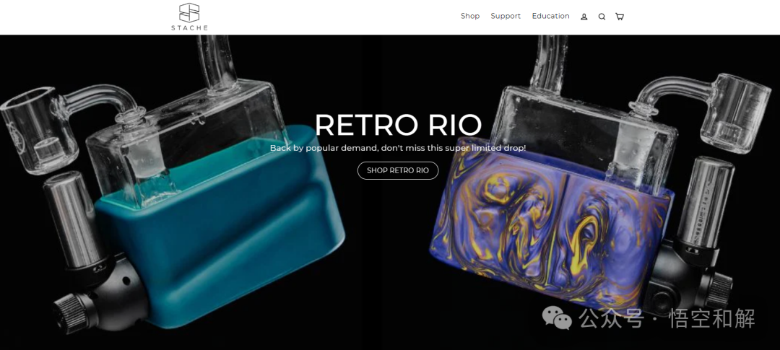The image size is (780, 350).
Task: Click the 'Back by popular demand' subtitle
Action: [398, 148]
